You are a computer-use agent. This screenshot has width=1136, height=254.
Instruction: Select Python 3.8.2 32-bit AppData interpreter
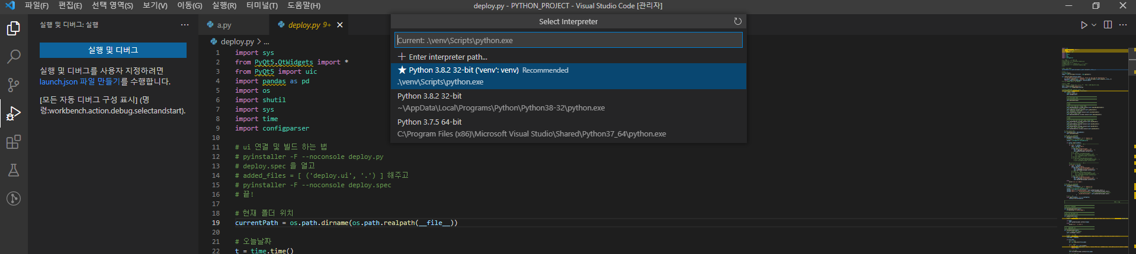(569, 102)
